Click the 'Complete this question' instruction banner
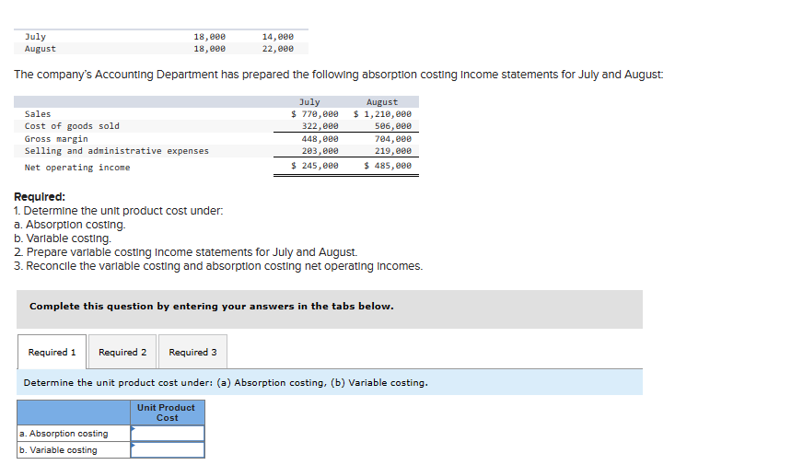Viewport: 803px width, 465px height. [x=330, y=309]
